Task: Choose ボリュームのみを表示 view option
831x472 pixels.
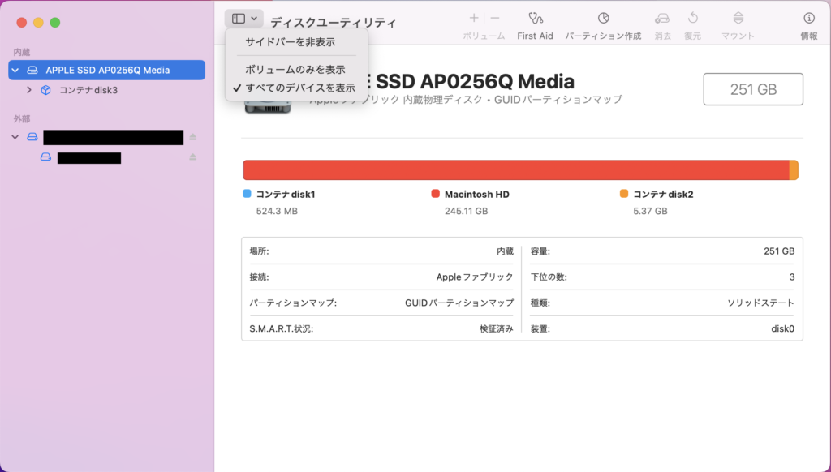Action: [x=295, y=70]
